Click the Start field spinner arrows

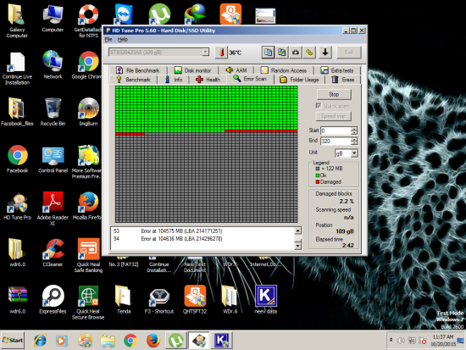coord(354,131)
